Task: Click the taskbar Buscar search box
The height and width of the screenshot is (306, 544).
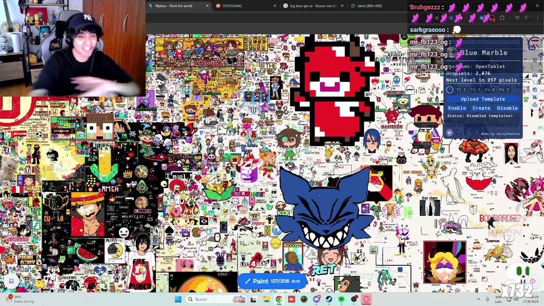Action: tap(216, 299)
